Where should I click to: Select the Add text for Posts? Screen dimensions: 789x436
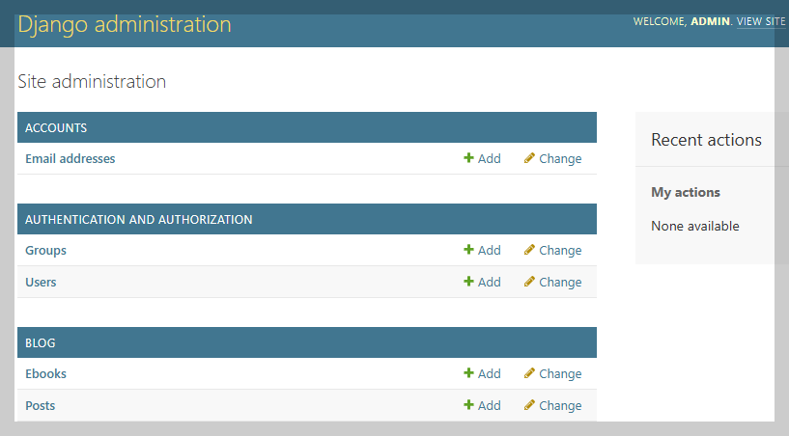pos(489,406)
